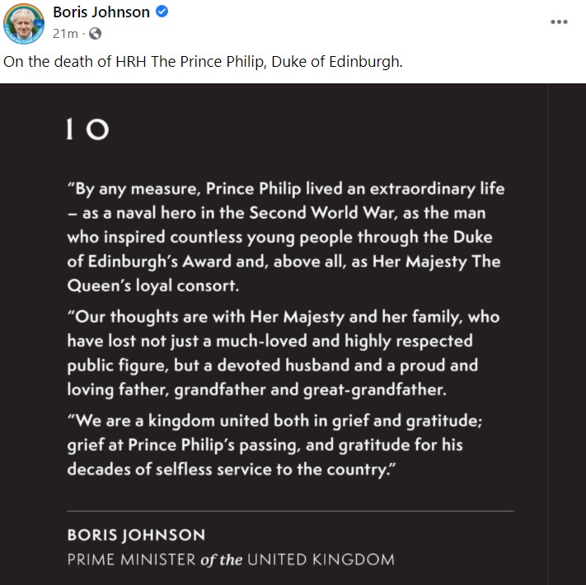Click the first paragraph beginning "By any measure"
Screen dimensions: 586x585
pos(286,237)
